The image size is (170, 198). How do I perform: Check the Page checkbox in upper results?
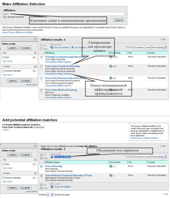[x=41, y=49]
